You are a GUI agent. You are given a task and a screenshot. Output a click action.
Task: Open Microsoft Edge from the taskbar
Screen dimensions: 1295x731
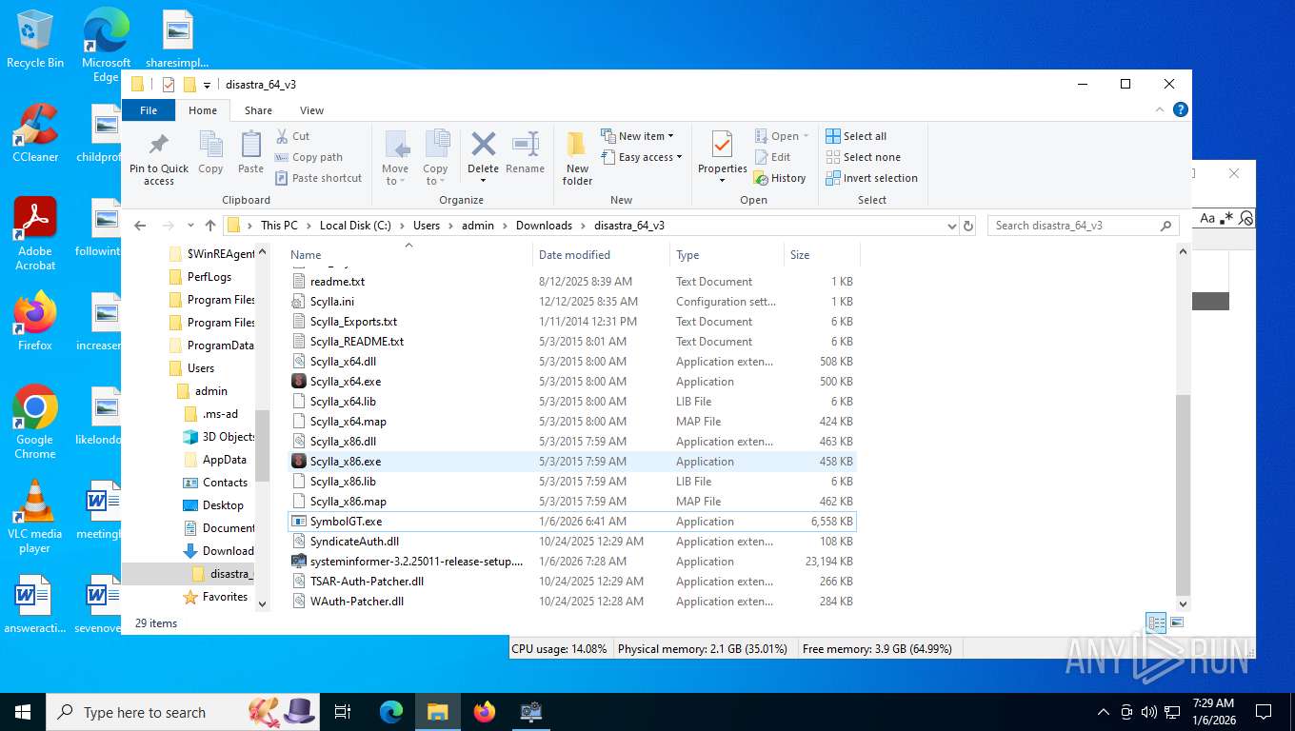coord(391,712)
